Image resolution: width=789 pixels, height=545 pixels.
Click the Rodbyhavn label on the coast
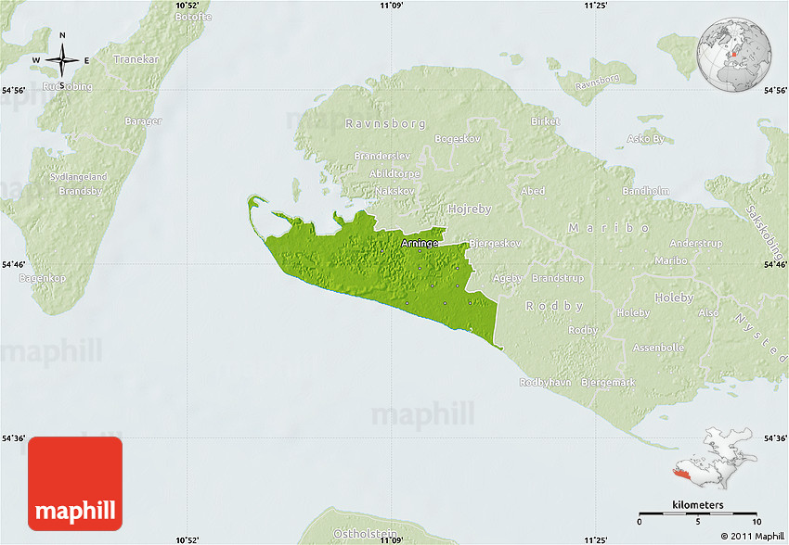click(x=545, y=382)
